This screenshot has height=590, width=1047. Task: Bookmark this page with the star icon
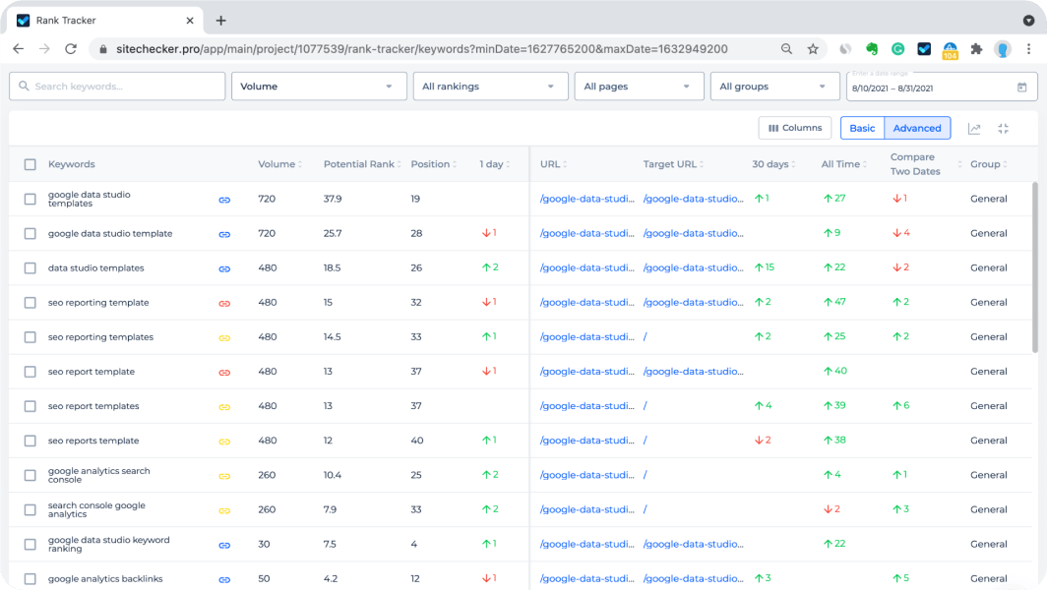click(x=813, y=49)
